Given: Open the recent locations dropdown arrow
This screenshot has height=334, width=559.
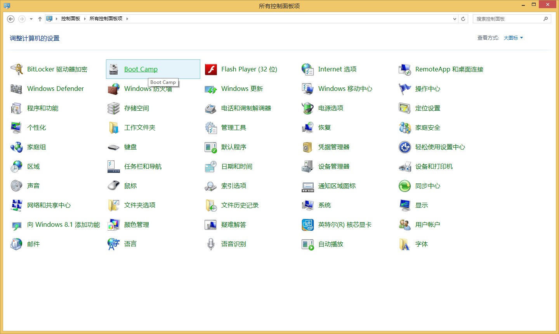Looking at the screenshot, I should click(31, 19).
